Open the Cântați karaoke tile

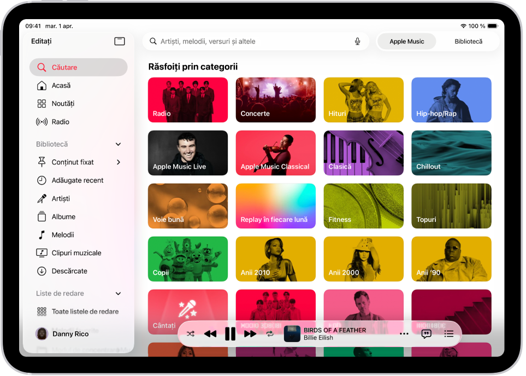(x=188, y=312)
